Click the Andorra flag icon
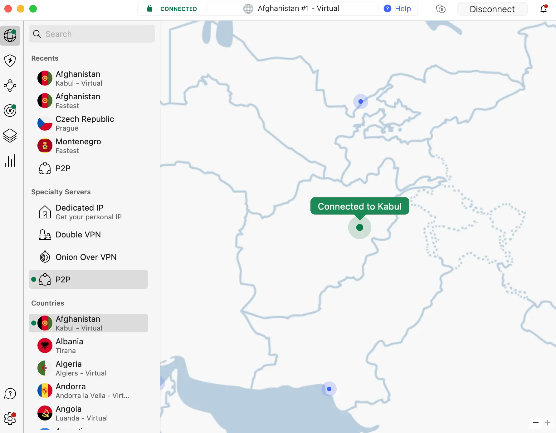 tap(45, 391)
